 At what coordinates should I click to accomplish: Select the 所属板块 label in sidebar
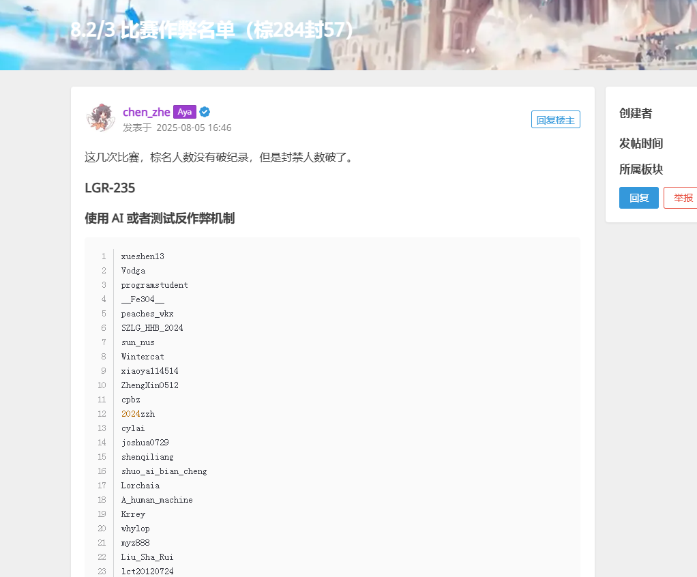tap(641, 169)
